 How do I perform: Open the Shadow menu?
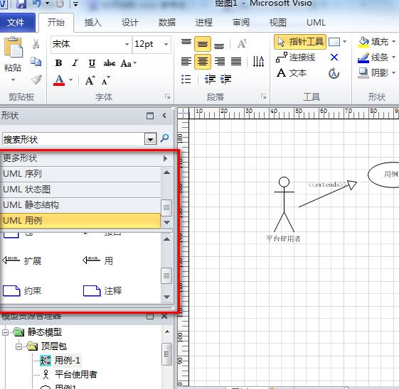376,73
